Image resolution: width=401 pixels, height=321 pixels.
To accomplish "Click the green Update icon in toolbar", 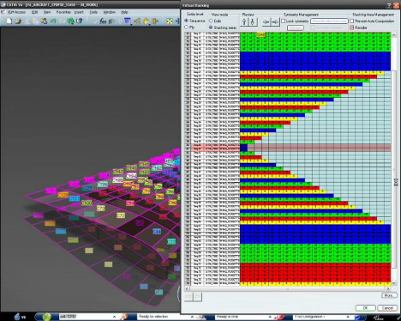I will click(x=70, y=21).
